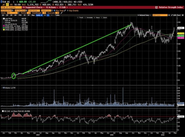Click the TLN US Equity security field

point(11,8)
